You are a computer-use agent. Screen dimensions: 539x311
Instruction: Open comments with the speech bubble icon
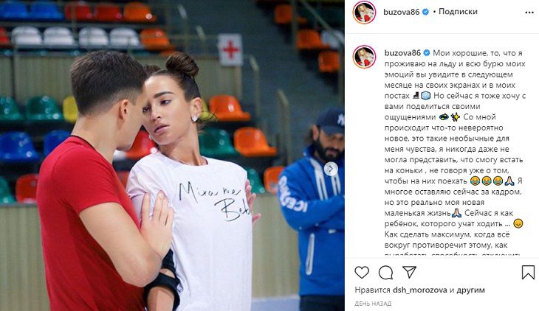(385, 273)
